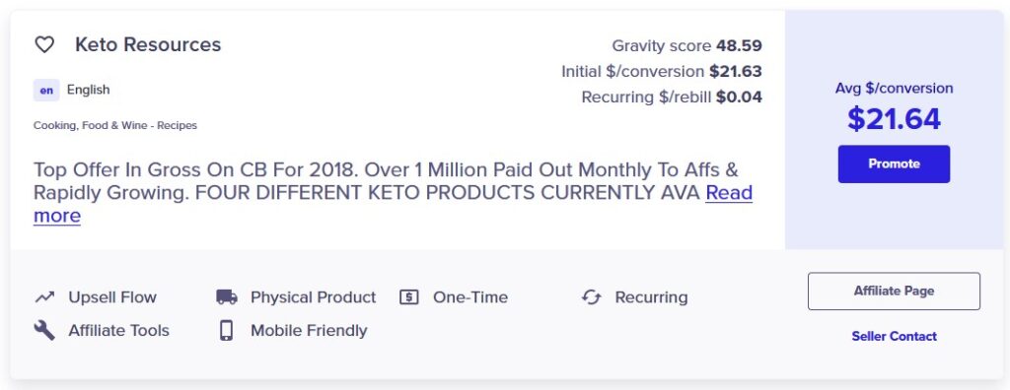Click the One-Time dollar bill icon
This screenshot has width=1010, height=390.
click(x=409, y=297)
